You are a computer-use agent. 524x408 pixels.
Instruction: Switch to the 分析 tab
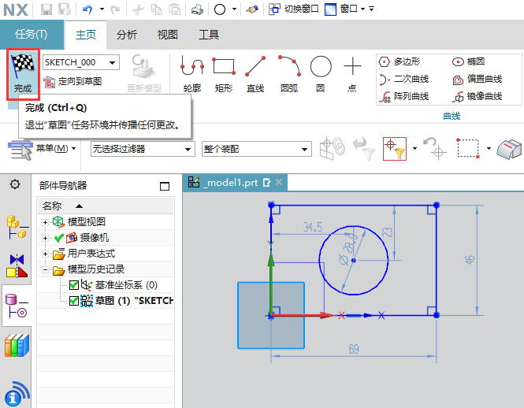127,35
